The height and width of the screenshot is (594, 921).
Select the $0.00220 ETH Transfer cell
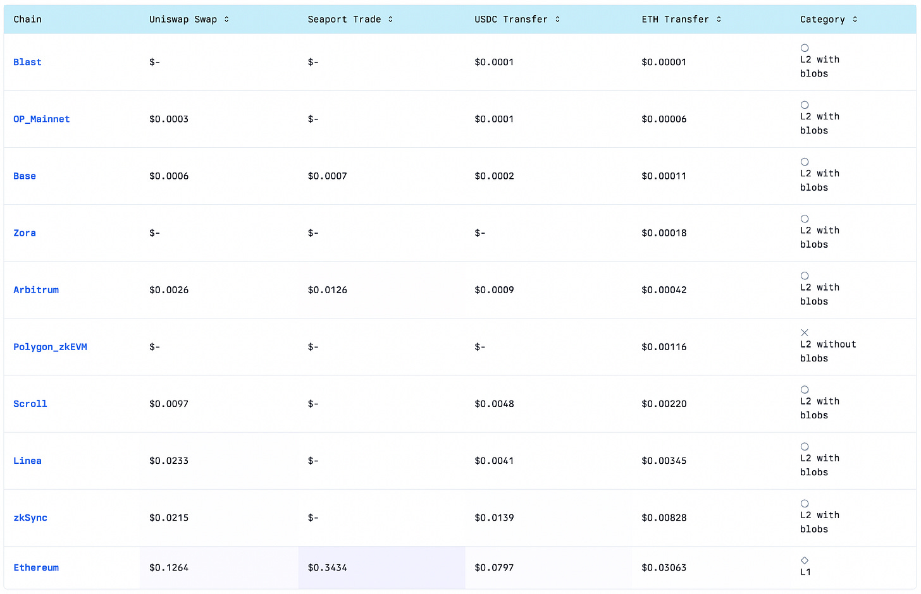pyautogui.click(x=712, y=404)
